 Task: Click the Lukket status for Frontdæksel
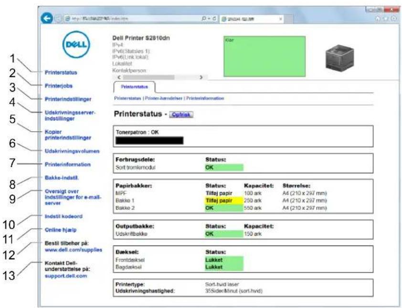[224, 260]
